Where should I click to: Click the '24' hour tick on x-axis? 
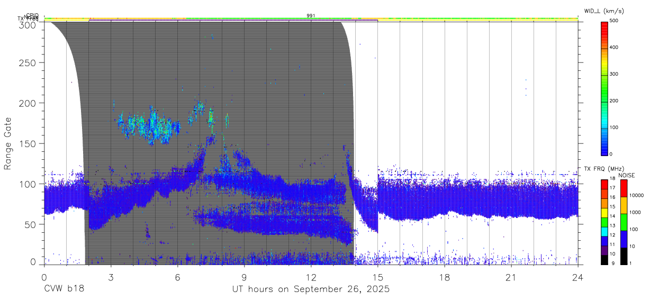pos(578,277)
